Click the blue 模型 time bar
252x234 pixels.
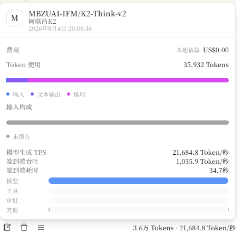coord(139,181)
